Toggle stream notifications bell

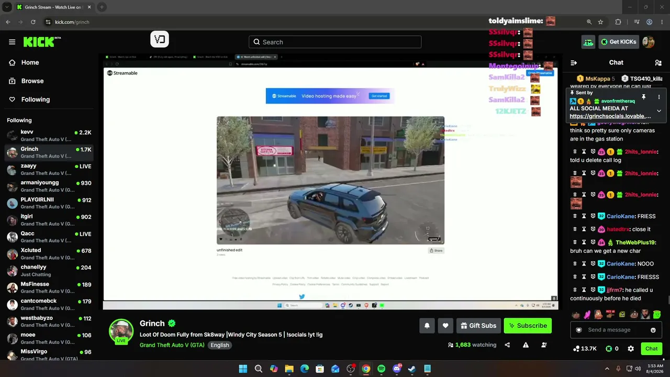click(427, 326)
